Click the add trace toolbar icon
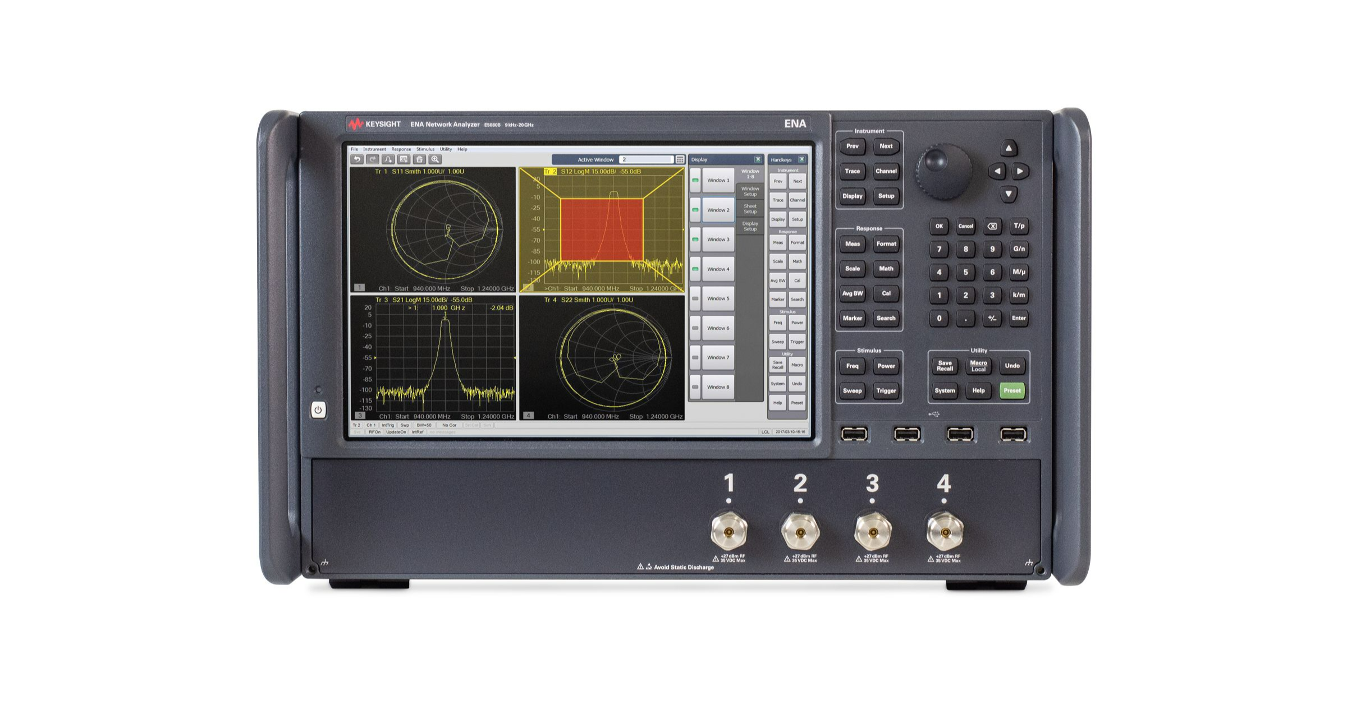Viewport: 1347px width, 704px height. point(388,159)
